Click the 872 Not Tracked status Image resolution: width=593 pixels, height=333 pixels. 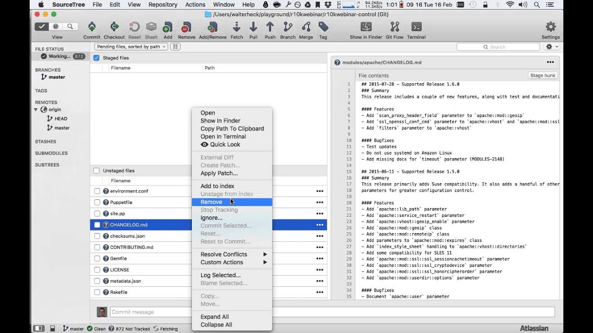(129, 329)
